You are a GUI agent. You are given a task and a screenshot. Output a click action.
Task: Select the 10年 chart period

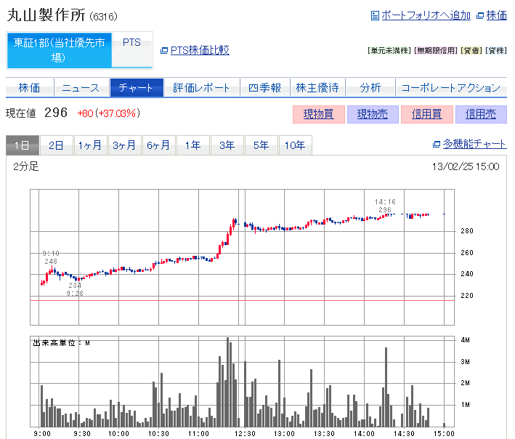point(295,145)
